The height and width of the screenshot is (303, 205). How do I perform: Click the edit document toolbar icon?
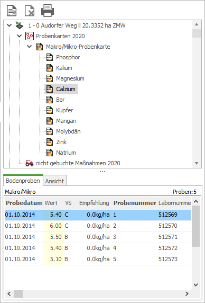pos(12,11)
